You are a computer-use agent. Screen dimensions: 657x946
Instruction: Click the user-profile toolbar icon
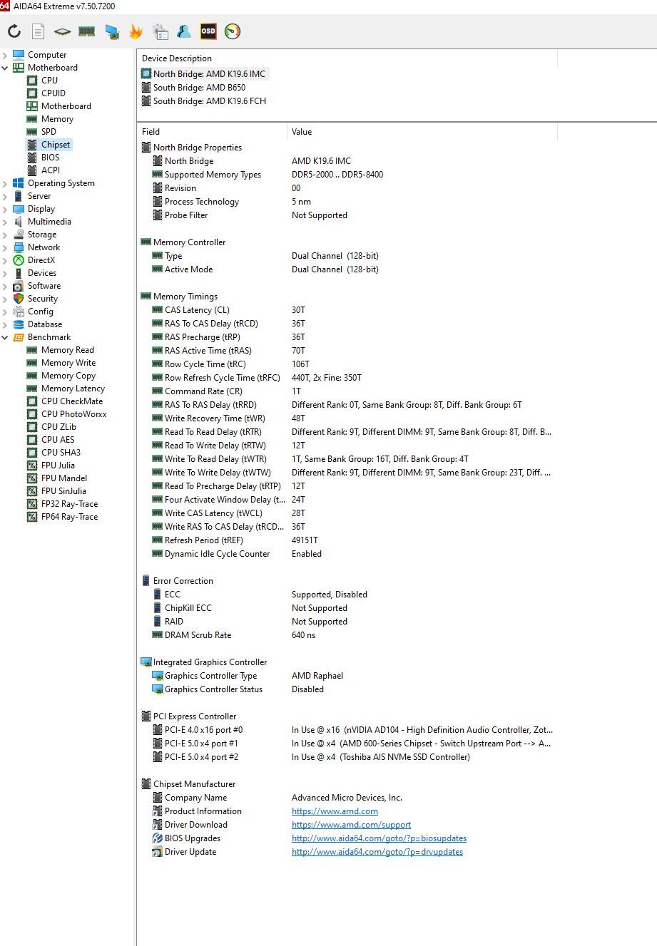(184, 31)
